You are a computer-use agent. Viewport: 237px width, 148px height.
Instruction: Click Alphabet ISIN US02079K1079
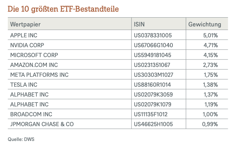(x=153, y=104)
